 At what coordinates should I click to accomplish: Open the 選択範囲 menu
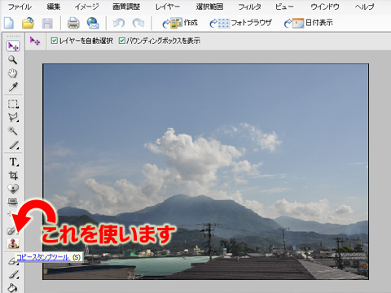(209, 7)
